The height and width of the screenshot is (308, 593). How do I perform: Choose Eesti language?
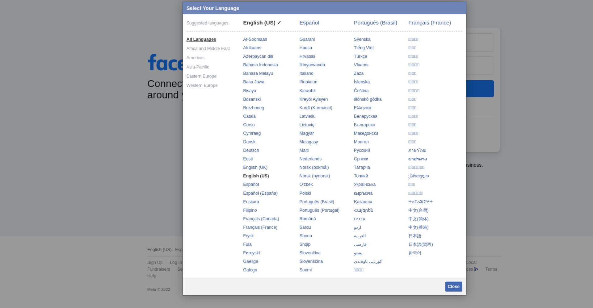[x=248, y=159]
